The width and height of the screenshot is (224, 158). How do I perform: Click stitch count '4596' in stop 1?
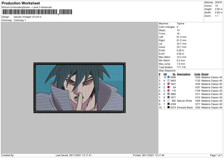(173, 77)
